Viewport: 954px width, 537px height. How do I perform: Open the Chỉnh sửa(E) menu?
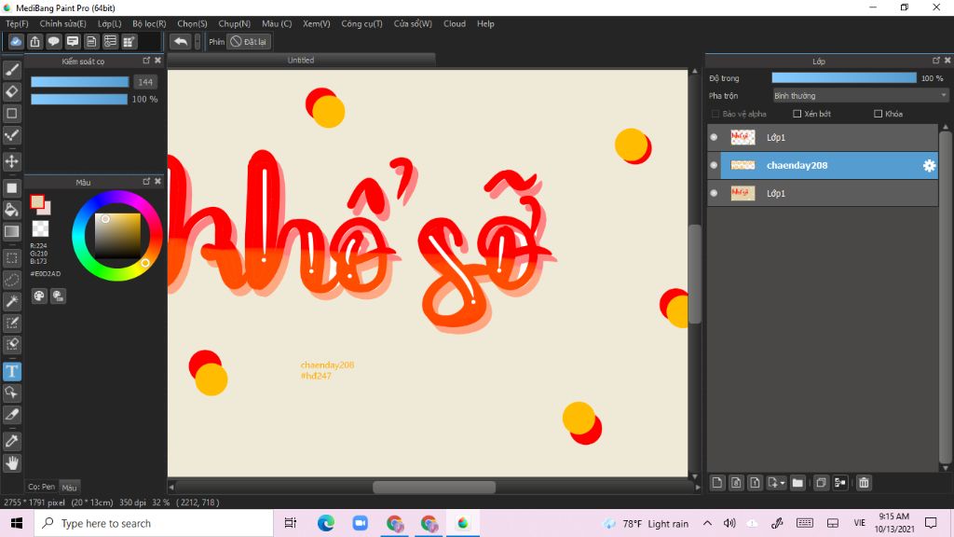[62, 23]
